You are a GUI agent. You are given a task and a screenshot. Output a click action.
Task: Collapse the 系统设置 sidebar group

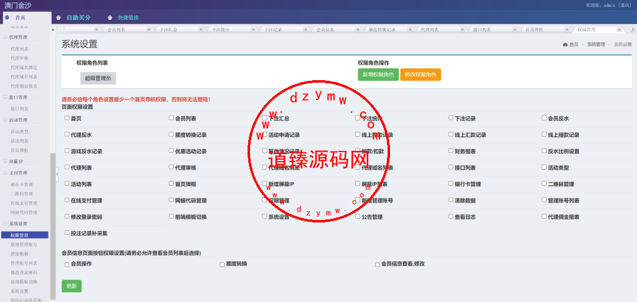[6, 224]
